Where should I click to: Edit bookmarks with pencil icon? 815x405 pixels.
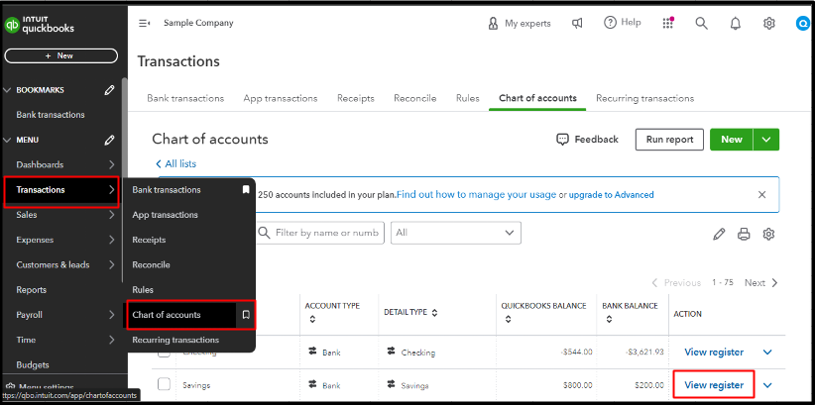tap(109, 90)
